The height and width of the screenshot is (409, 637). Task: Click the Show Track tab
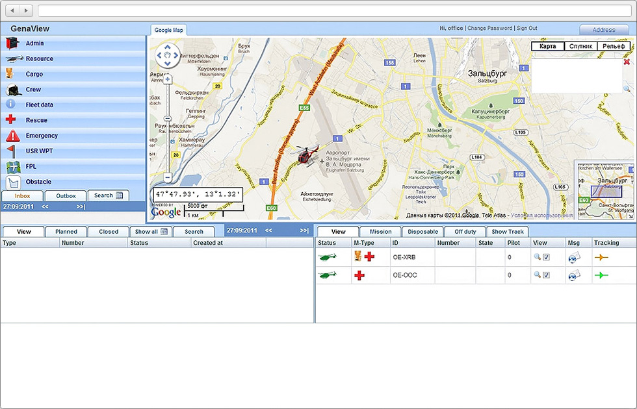click(508, 232)
